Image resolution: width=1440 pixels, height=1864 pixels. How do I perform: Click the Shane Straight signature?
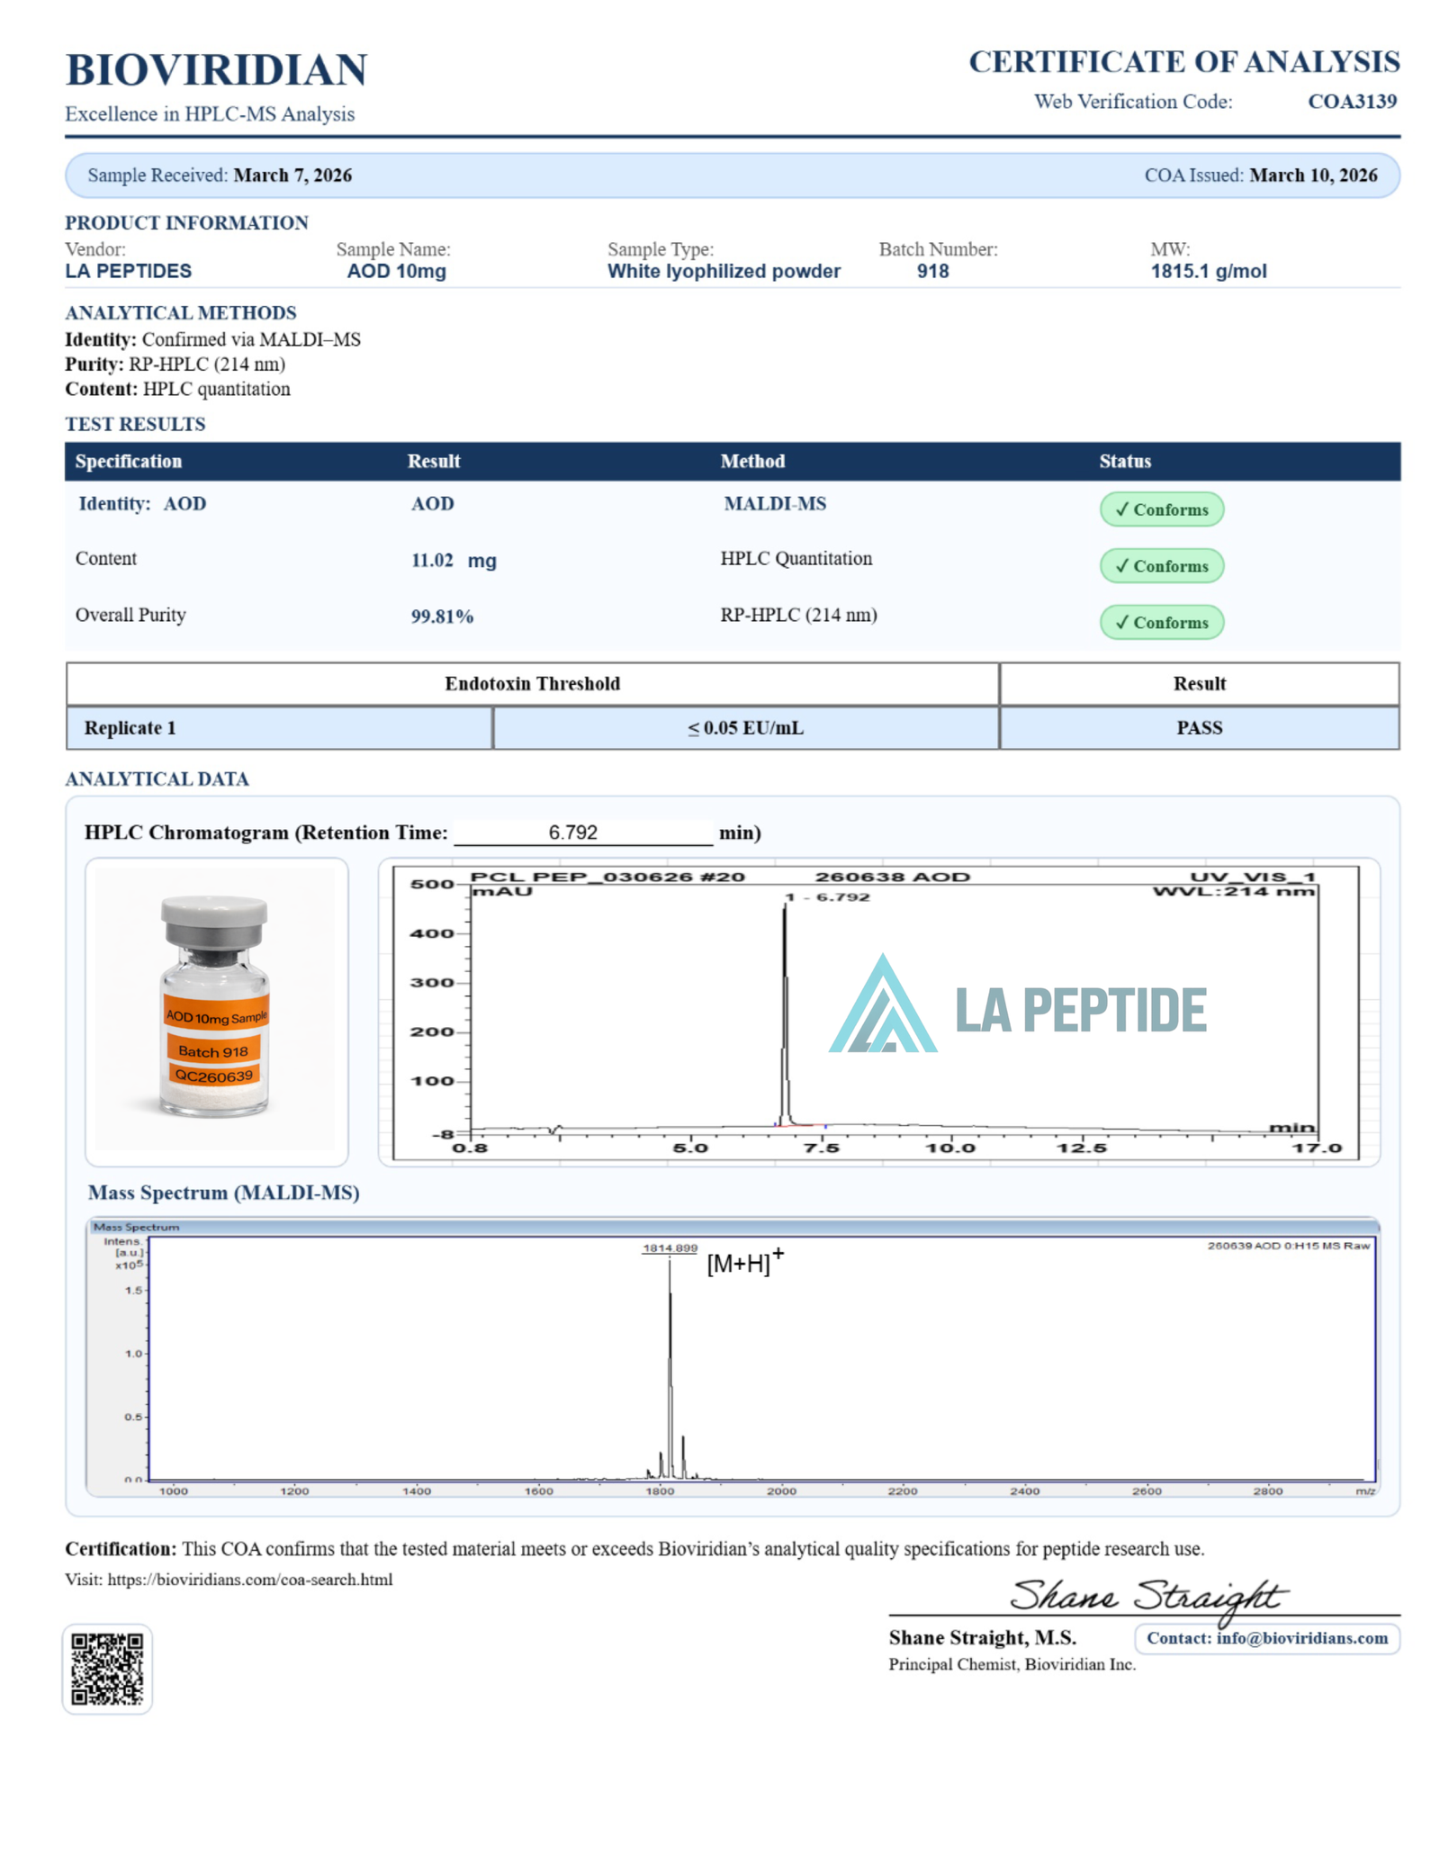coord(1147,1596)
